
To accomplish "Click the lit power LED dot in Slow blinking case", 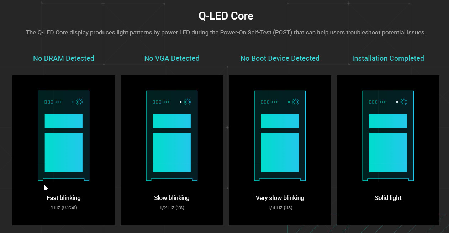I will [181, 102].
